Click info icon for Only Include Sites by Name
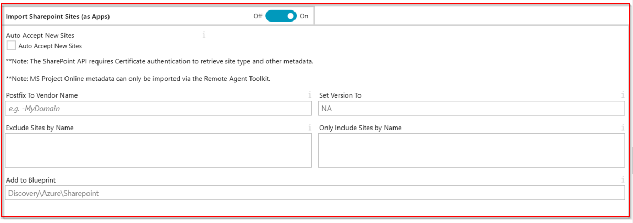Image resolution: width=633 pixels, height=223 pixels. (623, 128)
